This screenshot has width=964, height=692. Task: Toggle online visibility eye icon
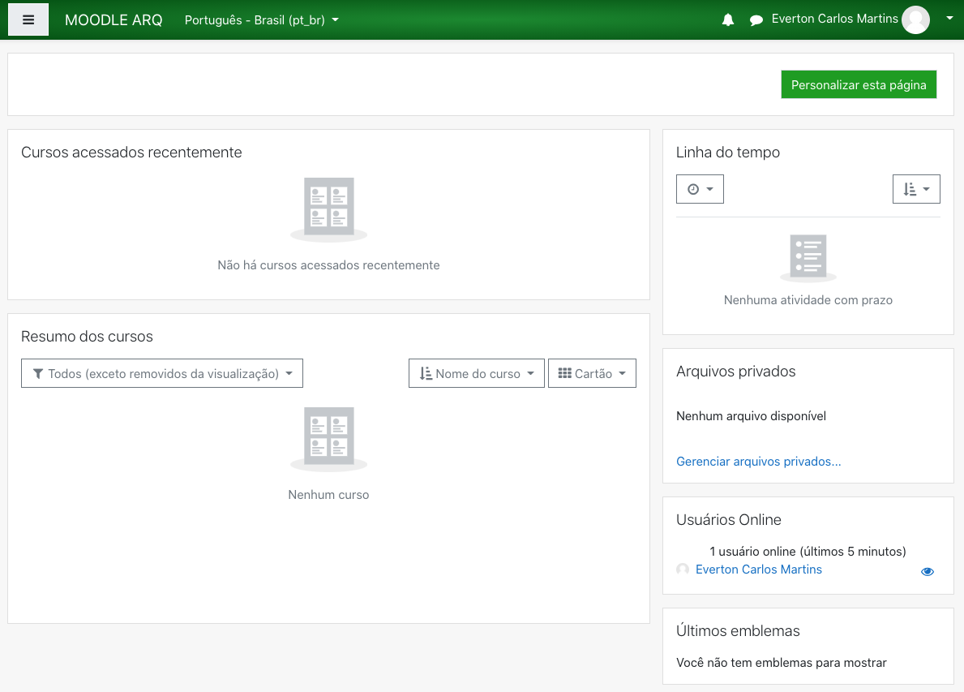click(x=928, y=571)
